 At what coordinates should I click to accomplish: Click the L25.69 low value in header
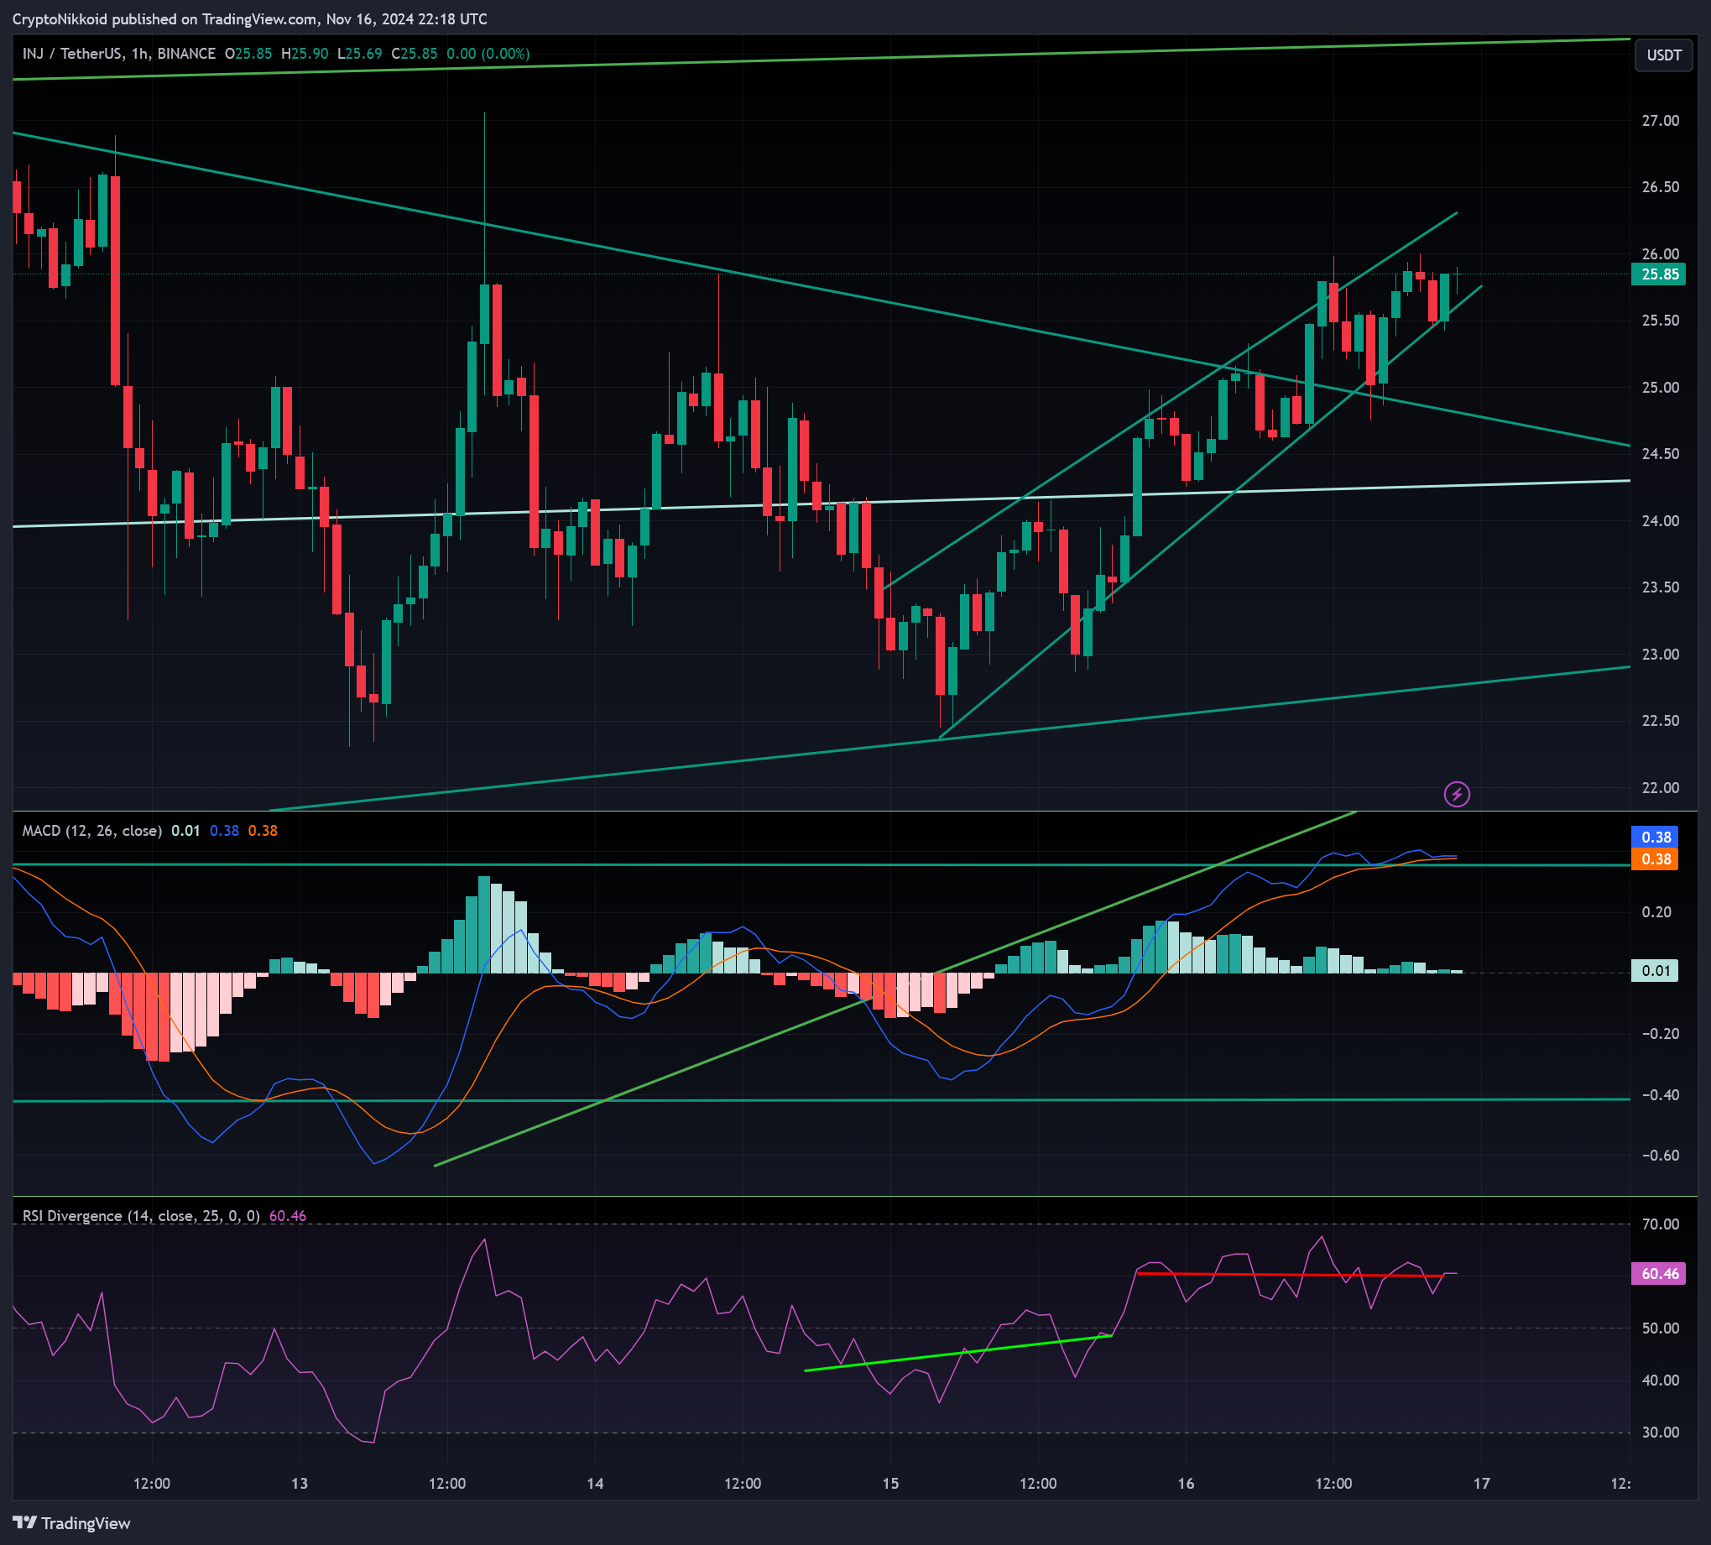360,54
